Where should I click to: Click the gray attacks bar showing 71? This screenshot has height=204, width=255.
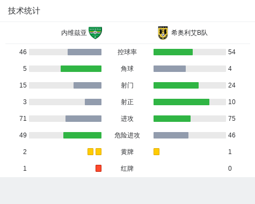coord(83,119)
